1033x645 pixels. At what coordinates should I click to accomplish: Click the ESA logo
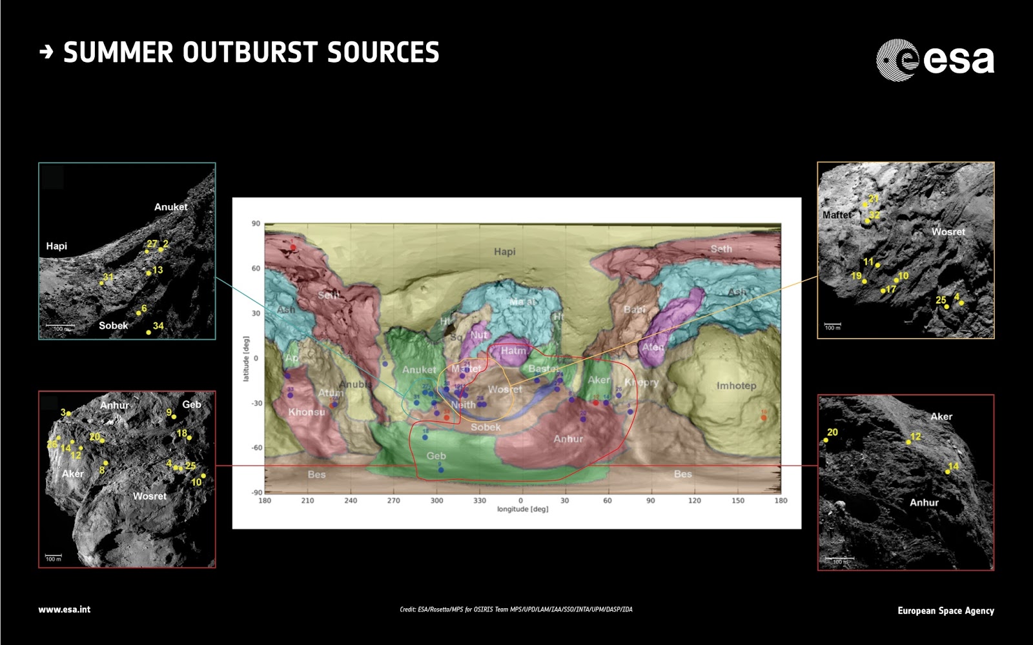click(x=935, y=60)
